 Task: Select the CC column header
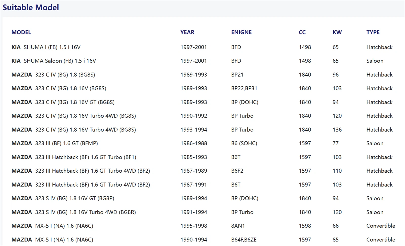point(302,32)
